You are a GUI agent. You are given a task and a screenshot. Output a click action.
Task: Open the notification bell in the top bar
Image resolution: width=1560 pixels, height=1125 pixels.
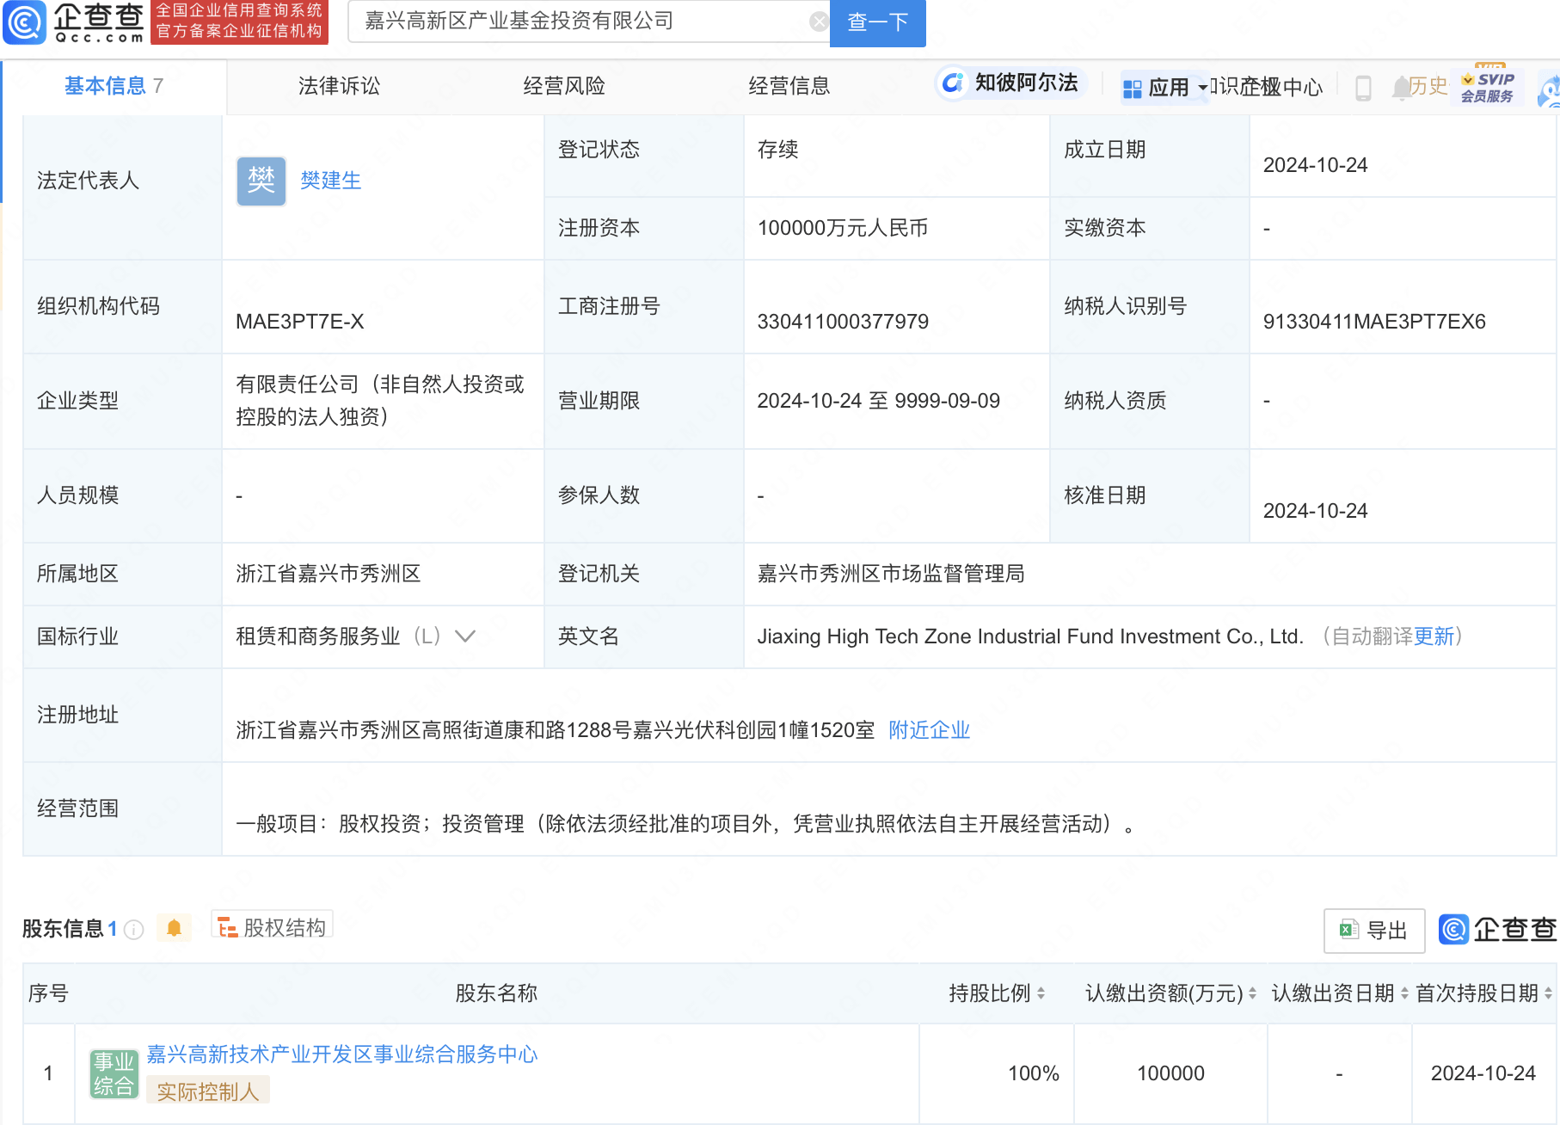(1402, 87)
